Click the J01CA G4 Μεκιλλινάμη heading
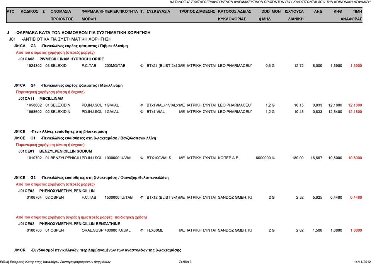This screenshot has width=371, height=264. pos(68,85)
